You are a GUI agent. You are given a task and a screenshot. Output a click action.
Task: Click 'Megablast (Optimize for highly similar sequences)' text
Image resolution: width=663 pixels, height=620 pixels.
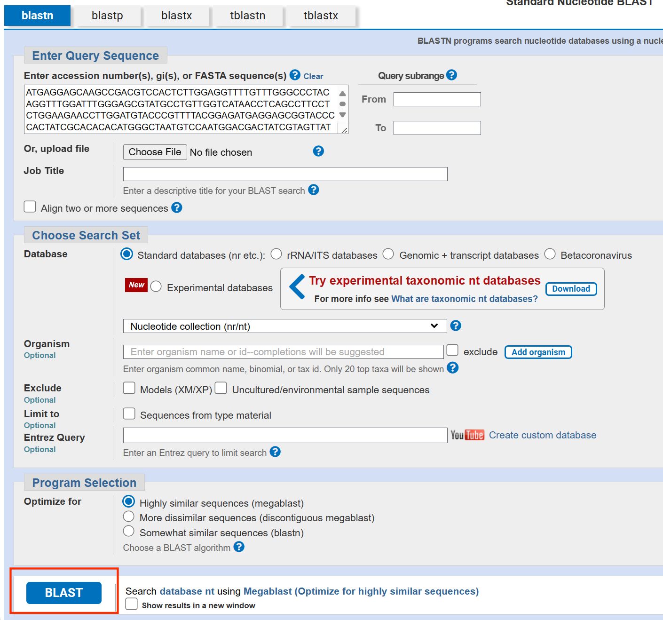[x=361, y=591]
